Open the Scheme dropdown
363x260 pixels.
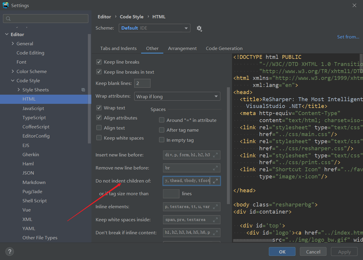coord(154,28)
